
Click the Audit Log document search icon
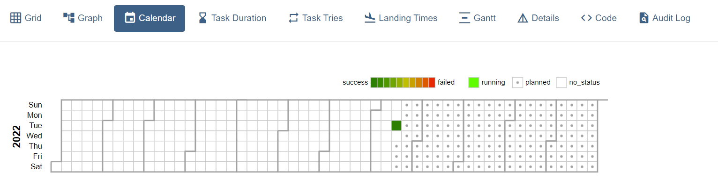644,18
